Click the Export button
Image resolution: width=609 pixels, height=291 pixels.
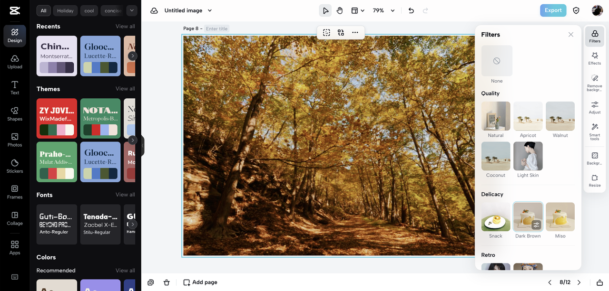[x=553, y=10]
